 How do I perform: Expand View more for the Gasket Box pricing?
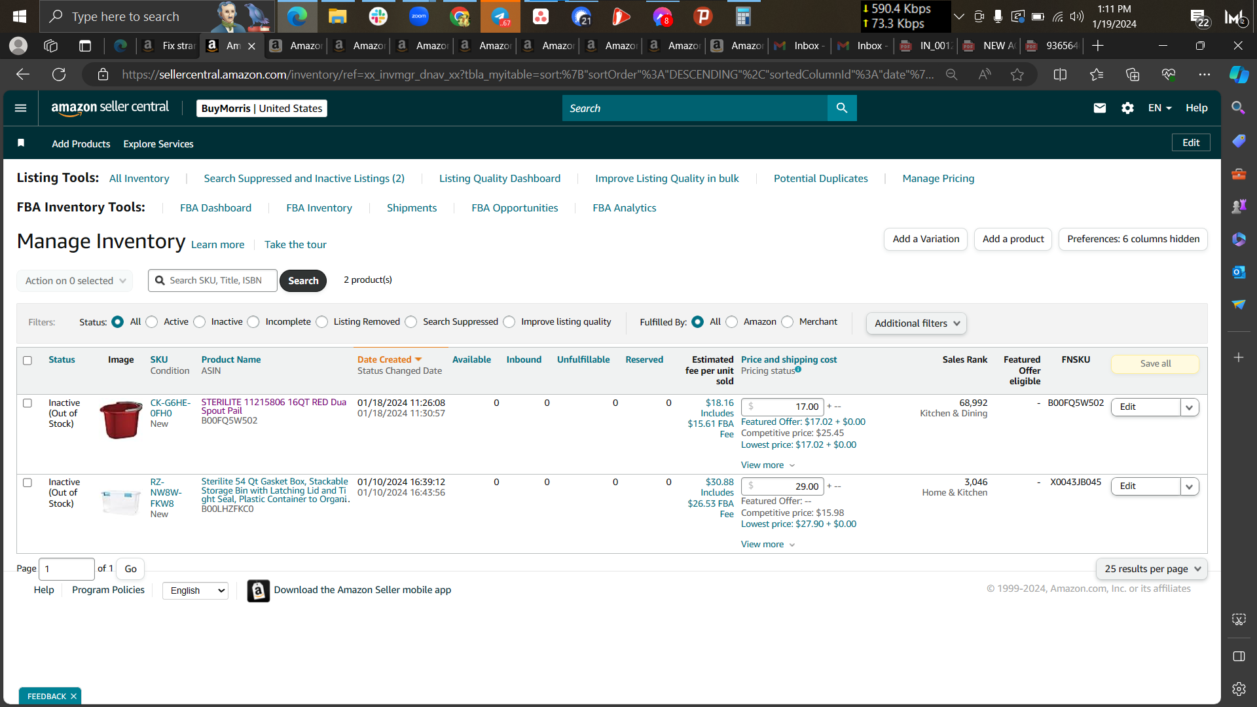pyautogui.click(x=768, y=545)
